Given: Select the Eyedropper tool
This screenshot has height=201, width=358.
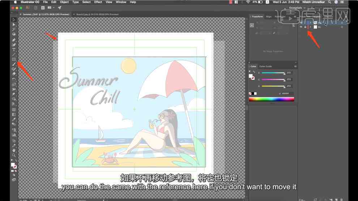Looking at the screenshot, I should pyautogui.click(x=14, y=119).
